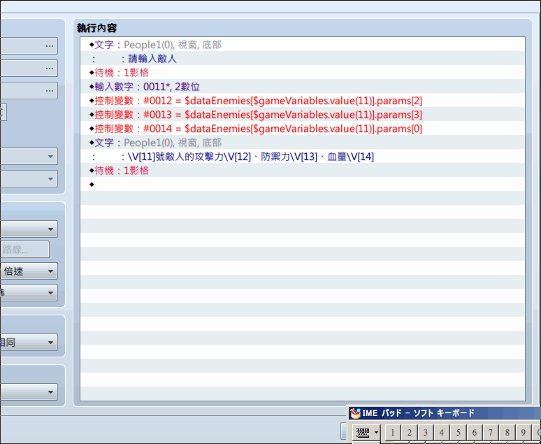This screenshot has height=444, width=541.
Task: Click key 7 on IME soft keyboard
Action: pos(491,432)
